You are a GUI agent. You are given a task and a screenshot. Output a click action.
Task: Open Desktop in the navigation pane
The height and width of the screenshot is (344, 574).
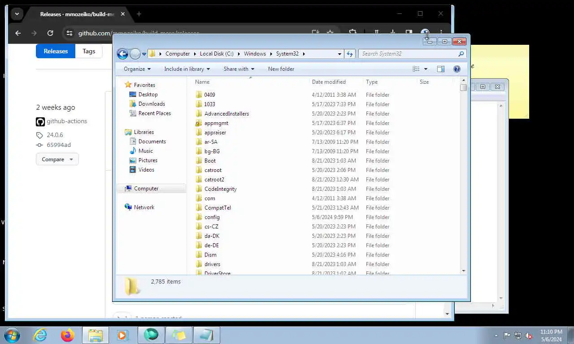(148, 95)
